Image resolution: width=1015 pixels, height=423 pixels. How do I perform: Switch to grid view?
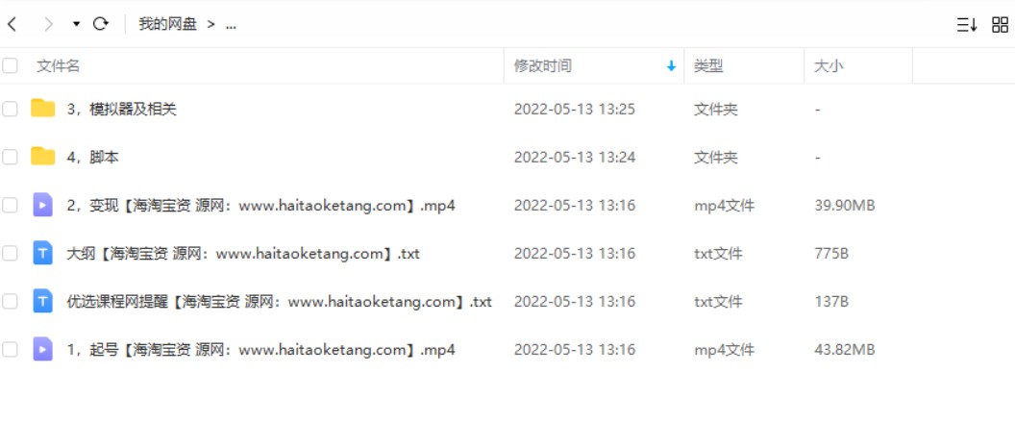pos(1001,25)
